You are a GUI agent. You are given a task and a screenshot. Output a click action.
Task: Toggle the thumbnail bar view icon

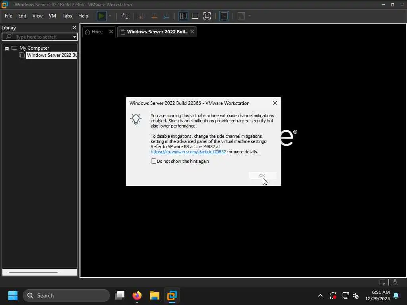tap(195, 16)
